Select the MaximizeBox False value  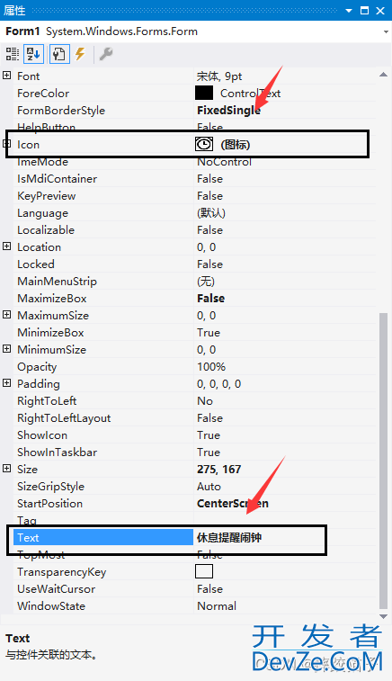coord(211,299)
